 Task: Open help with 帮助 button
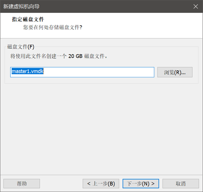(22, 183)
